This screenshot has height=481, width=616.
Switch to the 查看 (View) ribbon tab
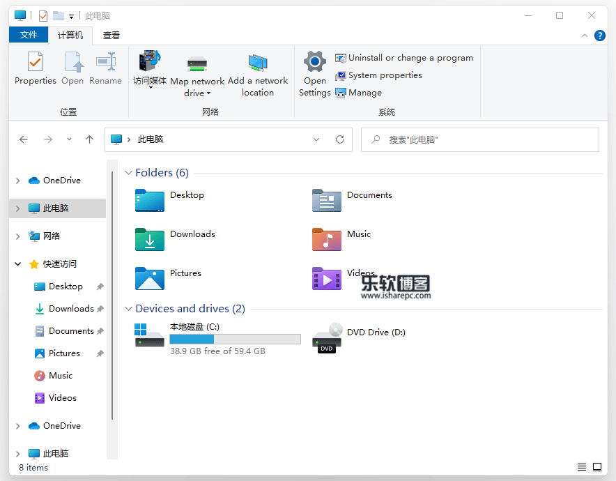[111, 36]
